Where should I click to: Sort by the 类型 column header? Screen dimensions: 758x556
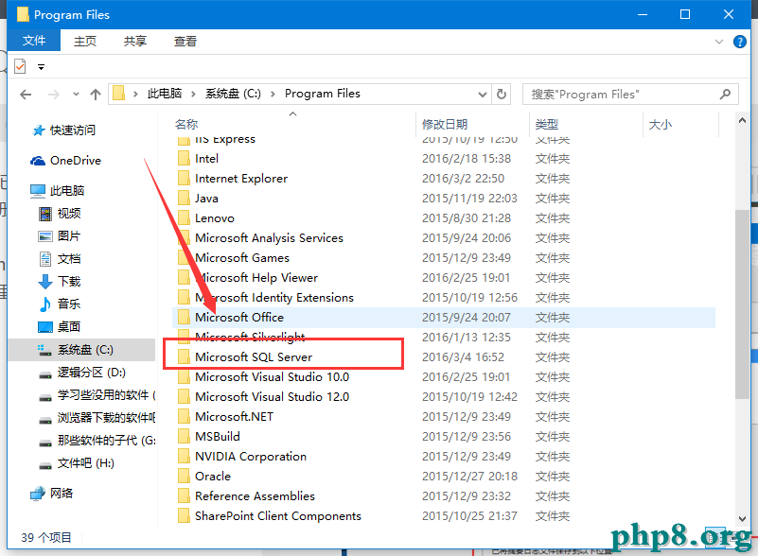[547, 125]
